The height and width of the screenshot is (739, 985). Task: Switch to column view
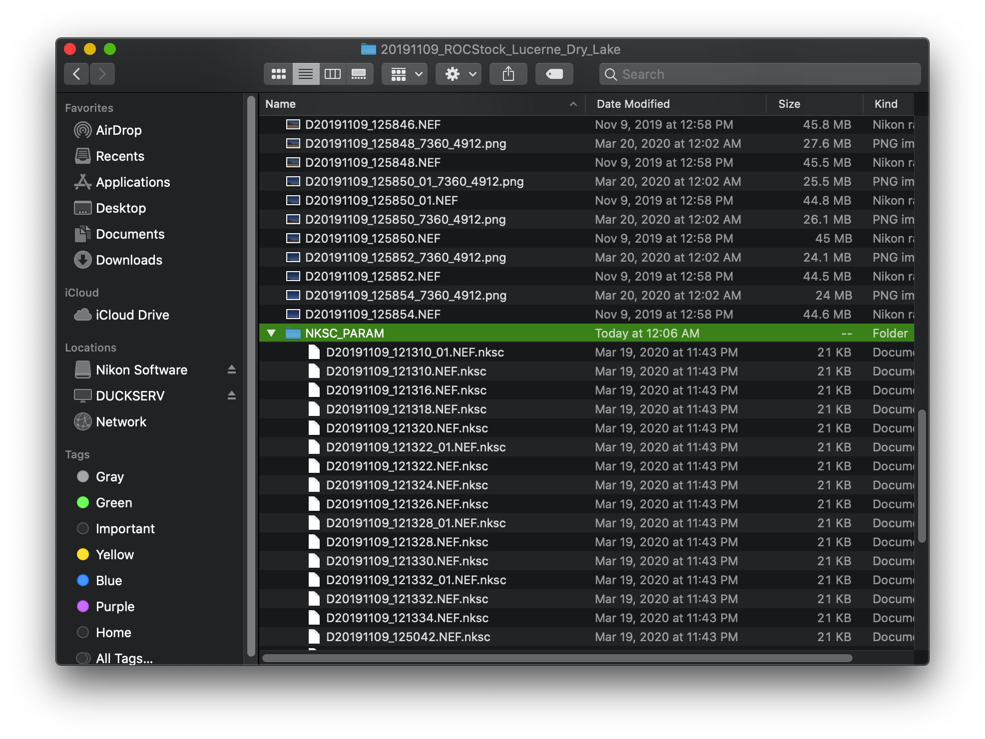333,74
